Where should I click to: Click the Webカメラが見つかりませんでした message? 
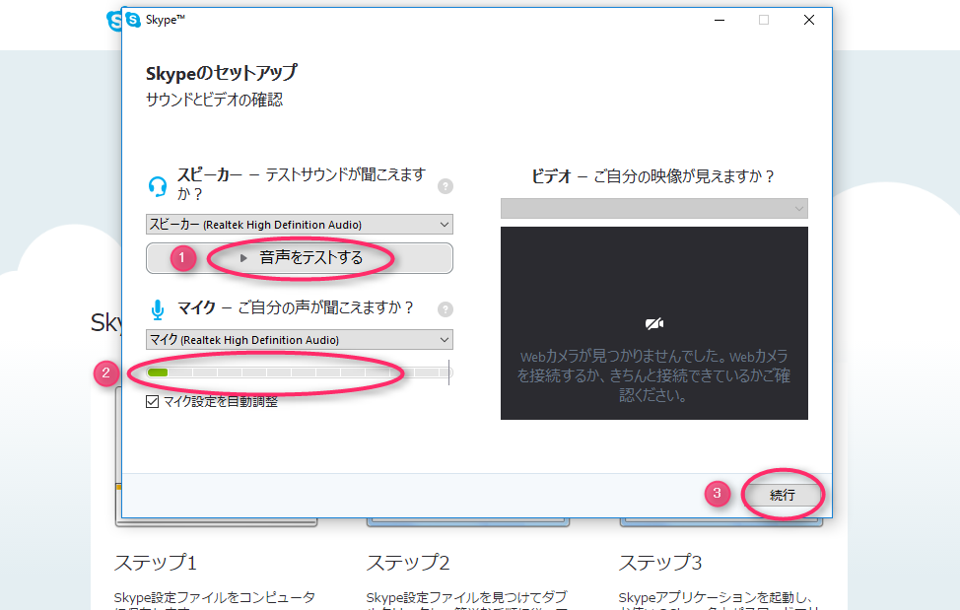(653, 375)
